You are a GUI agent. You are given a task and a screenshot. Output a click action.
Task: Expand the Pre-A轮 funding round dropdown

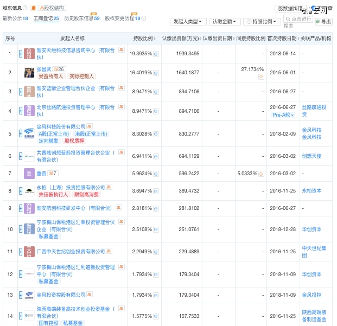click(x=284, y=115)
